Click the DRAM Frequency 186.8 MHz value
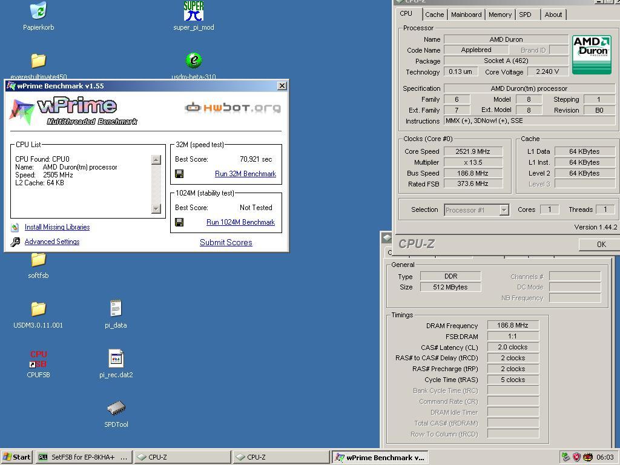The height and width of the screenshot is (465, 620). pos(513,325)
